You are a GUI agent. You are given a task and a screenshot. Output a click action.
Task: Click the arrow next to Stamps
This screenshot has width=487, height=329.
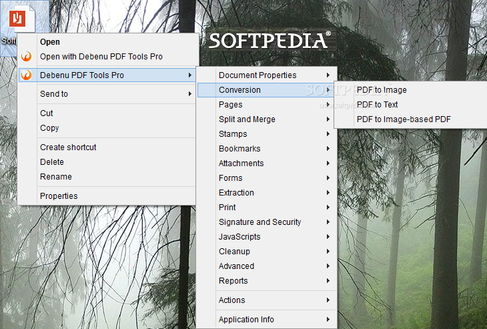click(328, 134)
